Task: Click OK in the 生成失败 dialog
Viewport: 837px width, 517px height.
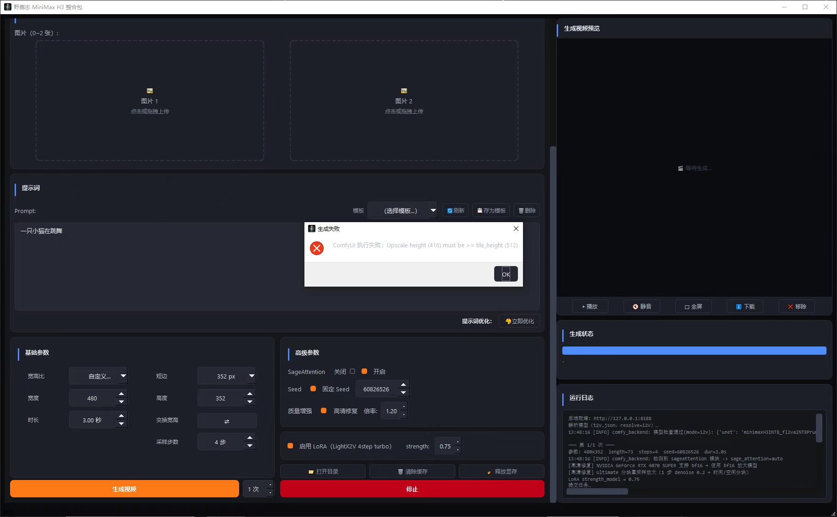Action: (506, 274)
